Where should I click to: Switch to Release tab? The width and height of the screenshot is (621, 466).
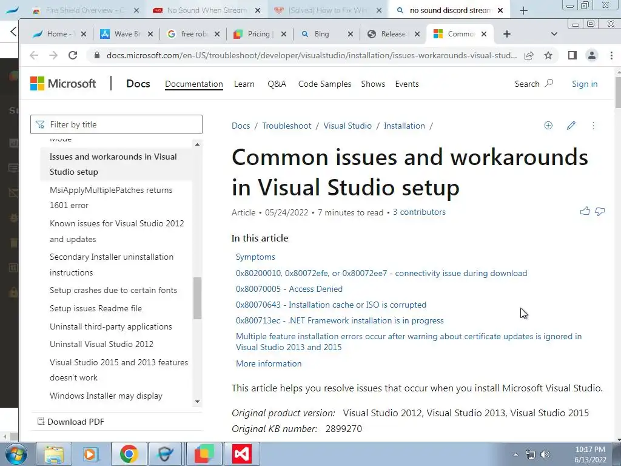[x=394, y=34]
